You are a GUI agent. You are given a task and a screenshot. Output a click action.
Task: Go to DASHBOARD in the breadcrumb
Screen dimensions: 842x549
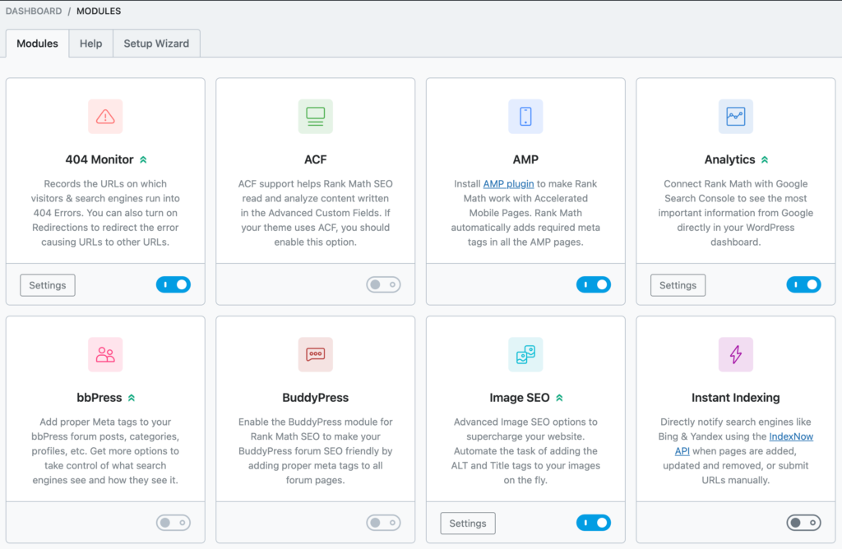[33, 12]
